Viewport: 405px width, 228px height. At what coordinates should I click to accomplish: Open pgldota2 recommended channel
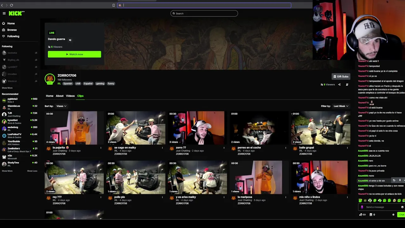click(20, 100)
